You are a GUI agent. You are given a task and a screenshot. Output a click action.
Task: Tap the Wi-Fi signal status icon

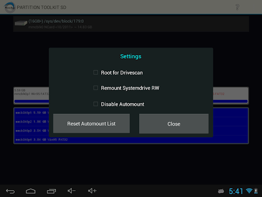click(x=249, y=191)
